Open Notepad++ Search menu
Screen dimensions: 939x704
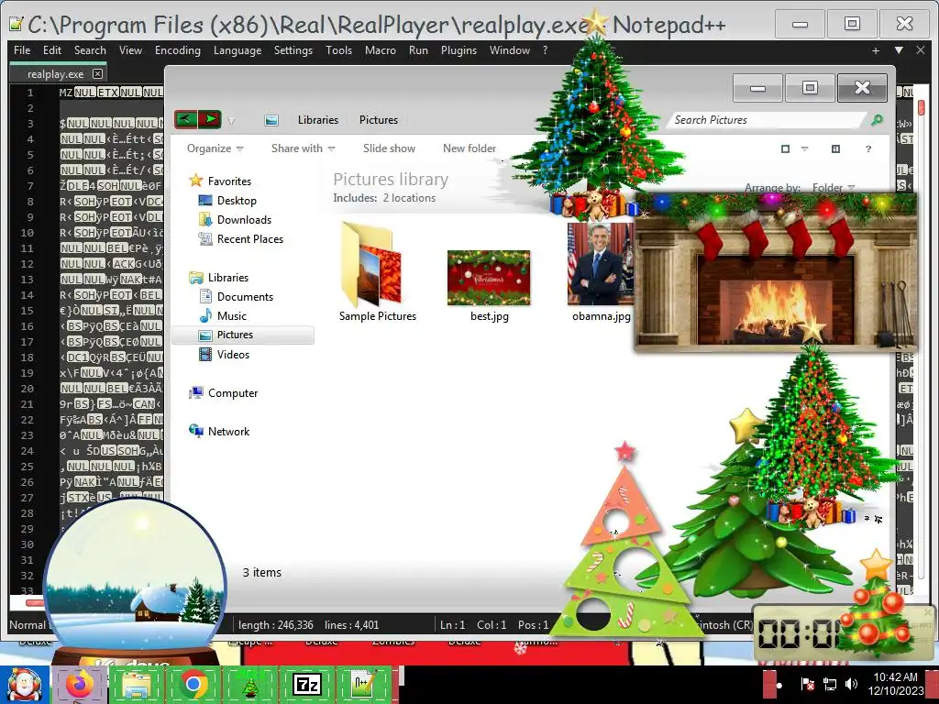pyautogui.click(x=90, y=50)
